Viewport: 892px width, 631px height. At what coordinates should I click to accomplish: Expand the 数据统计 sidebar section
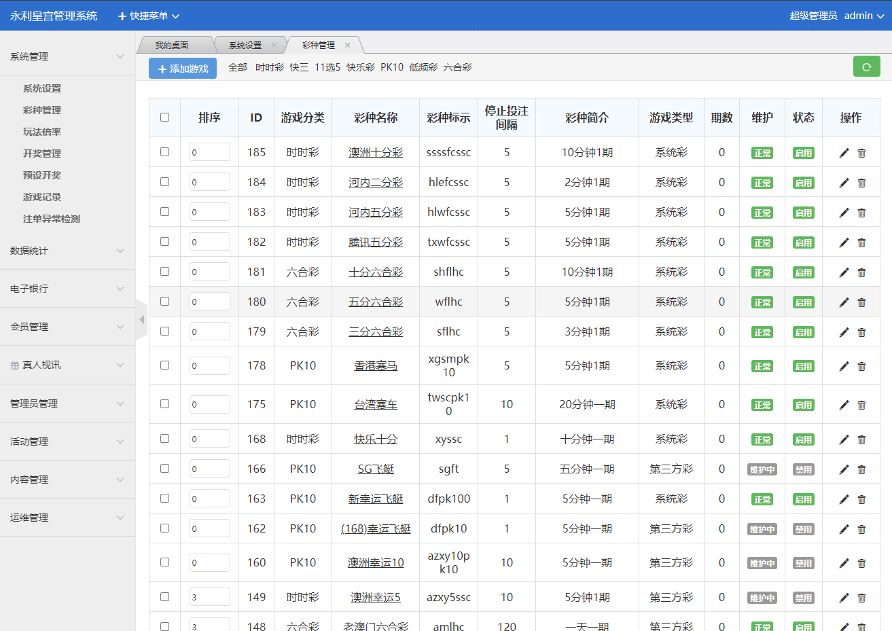click(67, 251)
